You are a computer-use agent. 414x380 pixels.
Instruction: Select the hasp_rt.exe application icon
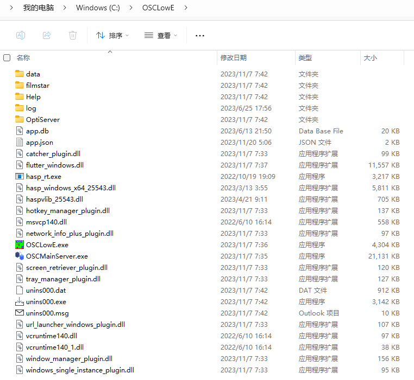click(20, 176)
